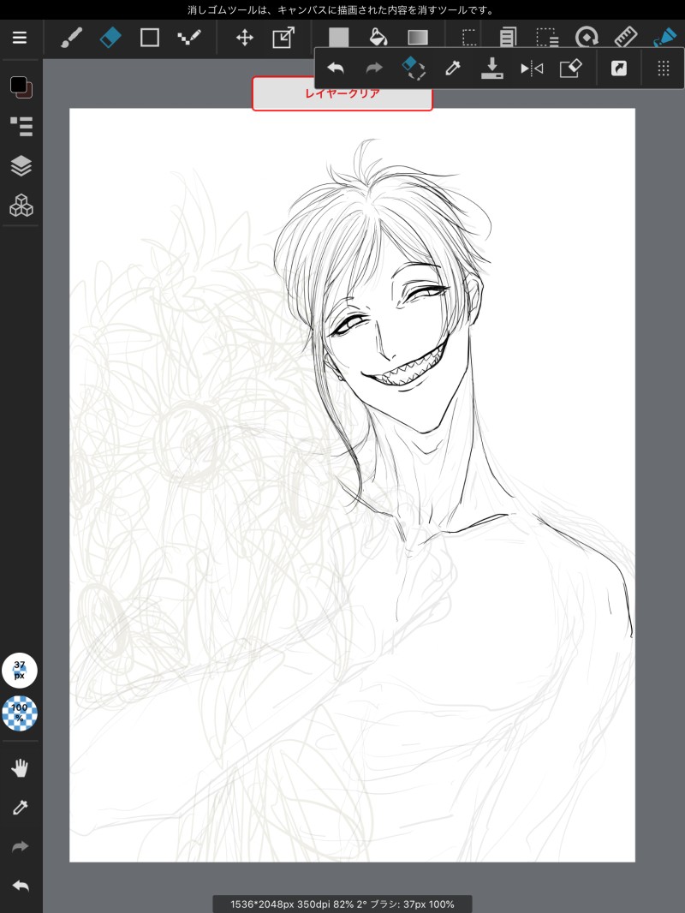The image size is (685, 913).
Task: Select the Fill rectangle tool
Action: tap(339, 36)
